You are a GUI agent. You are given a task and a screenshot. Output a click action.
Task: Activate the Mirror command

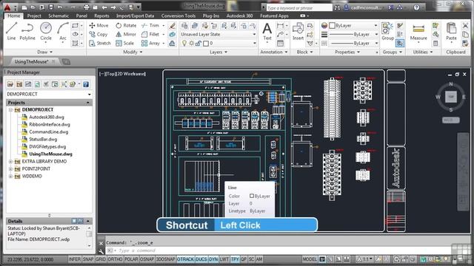pos(126,35)
